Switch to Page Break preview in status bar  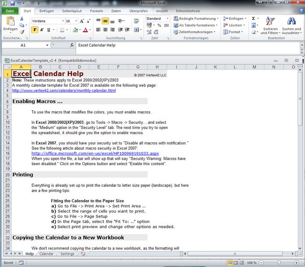click(241, 263)
